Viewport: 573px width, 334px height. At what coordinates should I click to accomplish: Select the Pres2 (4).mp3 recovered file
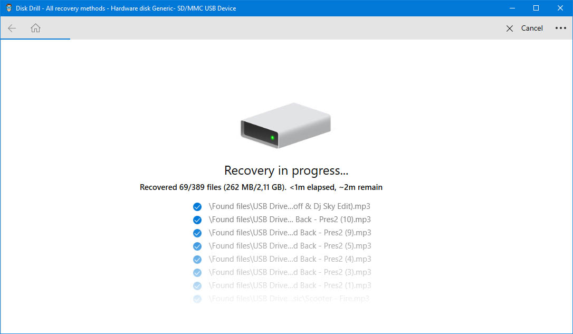pos(290,259)
